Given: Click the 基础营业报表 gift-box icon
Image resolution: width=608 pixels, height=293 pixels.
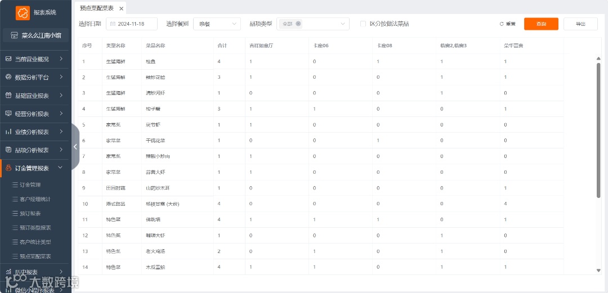Looking at the screenshot, I should pos(8,96).
